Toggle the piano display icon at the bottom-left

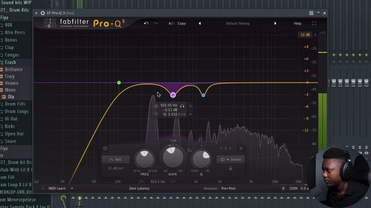(37, 181)
